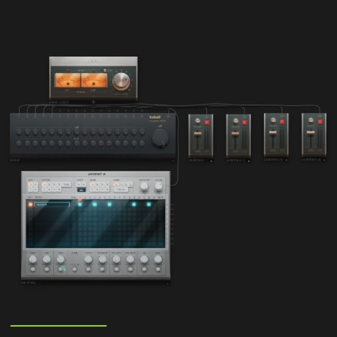Click the large silver output level knob
The image size is (337, 337).
[x=121, y=81]
